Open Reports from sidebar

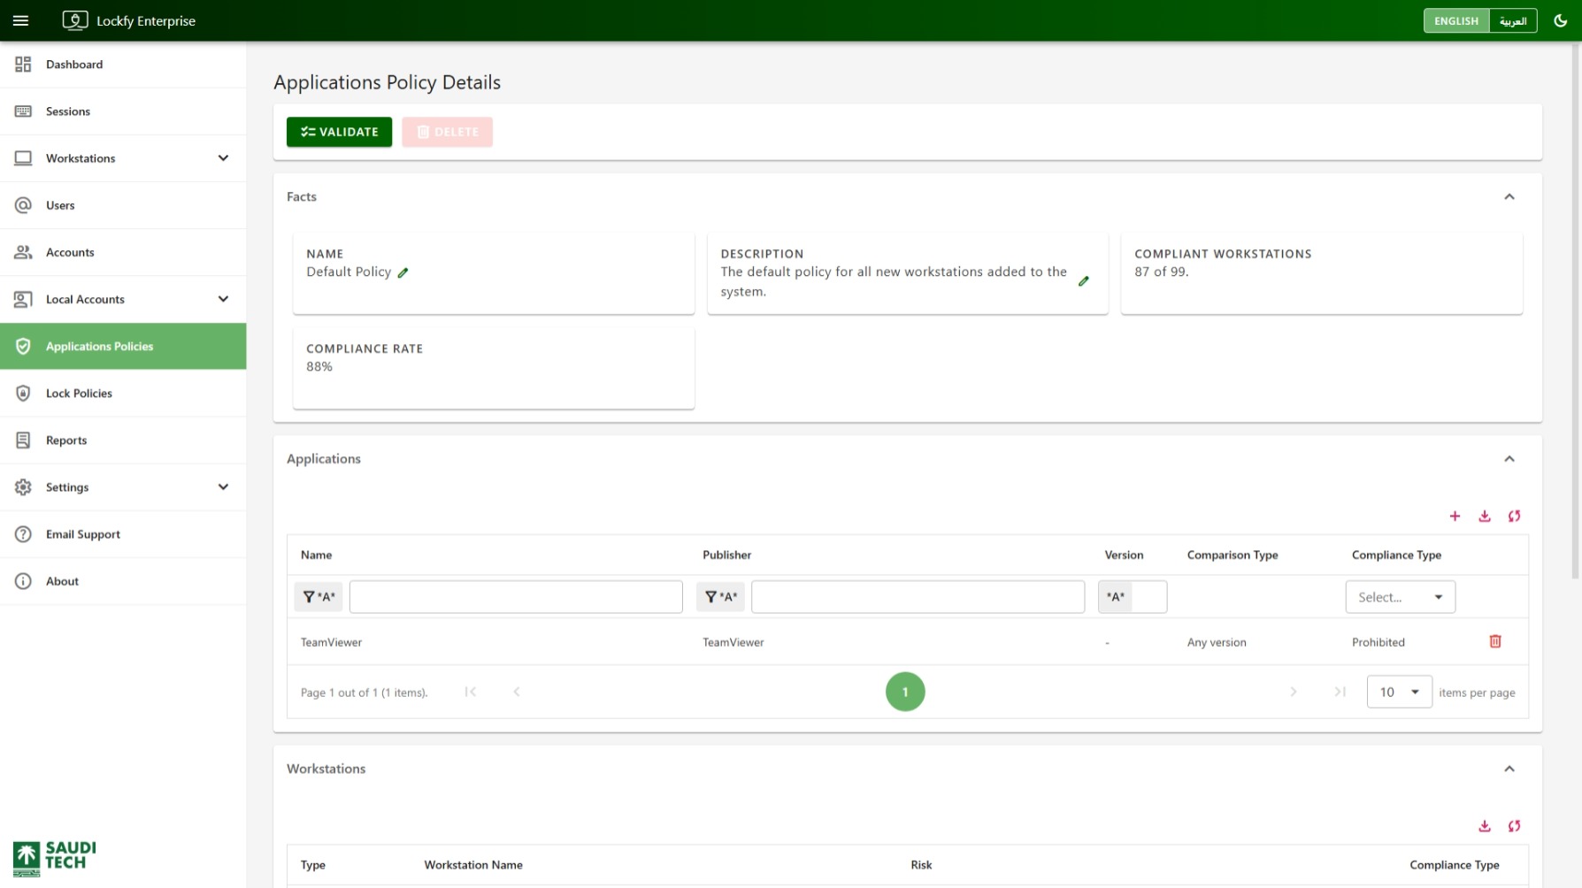click(x=123, y=440)
